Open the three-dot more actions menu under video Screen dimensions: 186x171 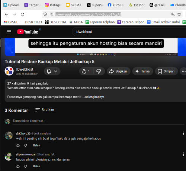(x=183, y=71)
